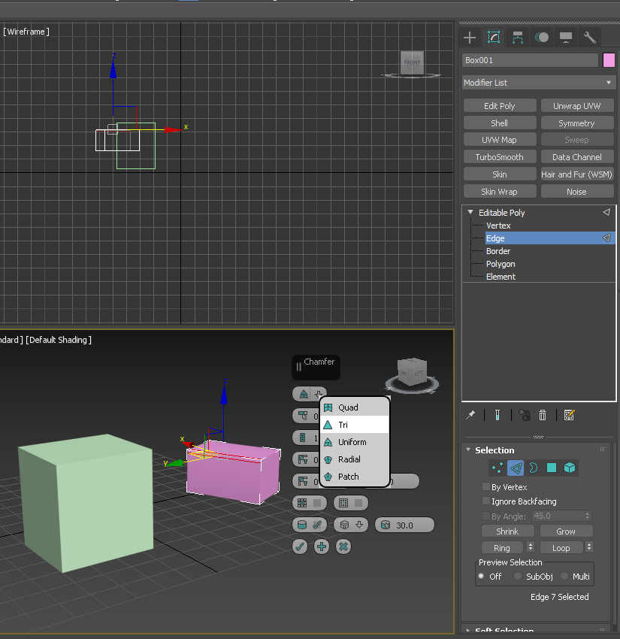Remove the current modifier with the trash icon
Viewport: 620px width, 639px height.
tap(543, 415)
